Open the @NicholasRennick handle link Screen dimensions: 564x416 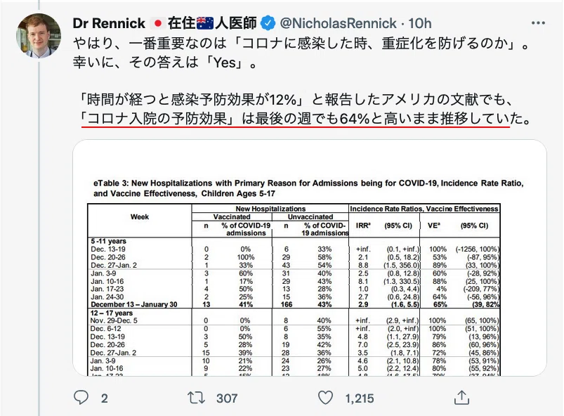click(x=338, y=23)
